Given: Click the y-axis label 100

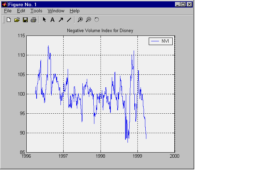Looking at the screenshot, I should coord(22,94).
